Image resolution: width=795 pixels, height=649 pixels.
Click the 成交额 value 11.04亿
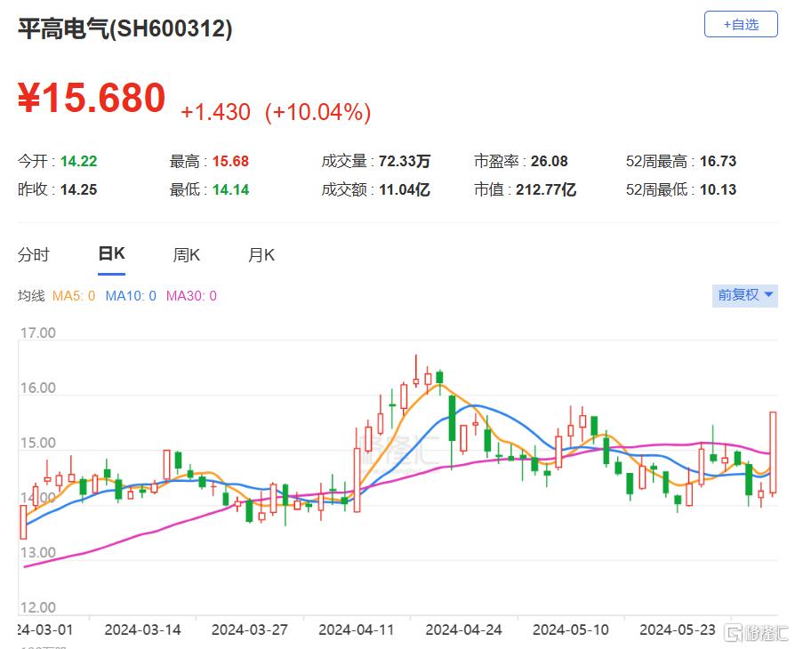point(404,189)
